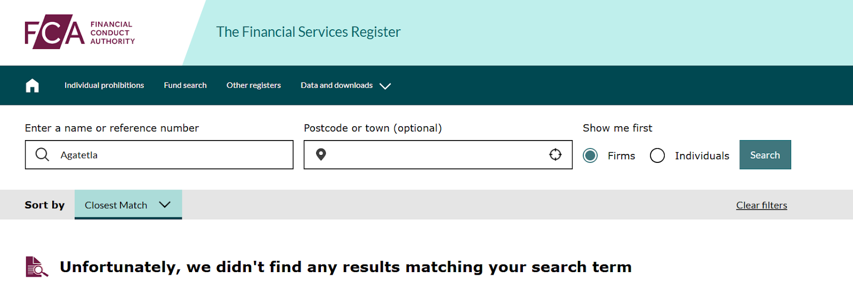The width and height of the screenshot is (853, 295).
Task: Click the FCA logo
Action: (x=79, y=32)
